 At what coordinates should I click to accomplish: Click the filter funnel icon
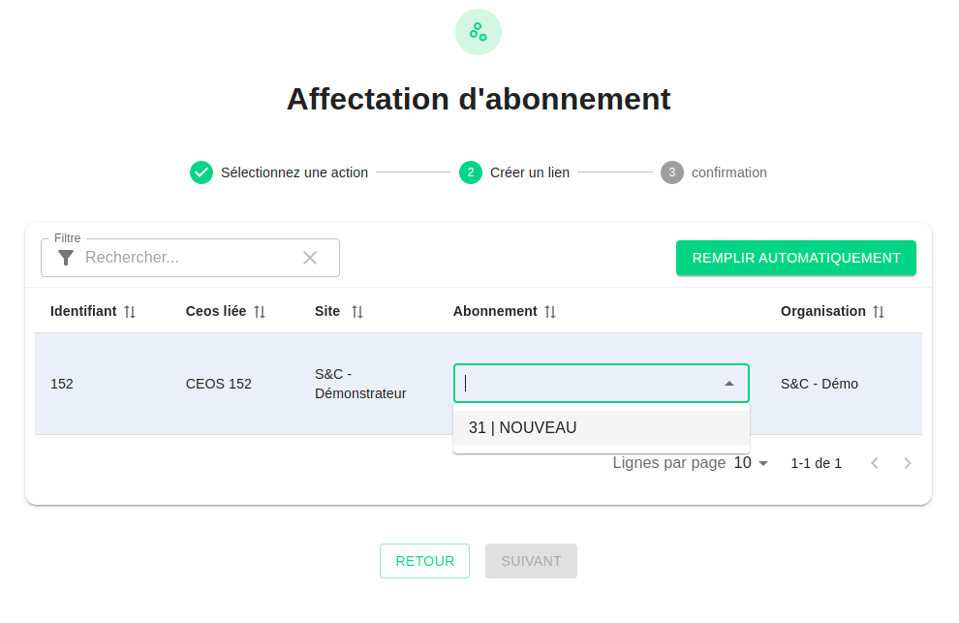[x=66, y=258]
